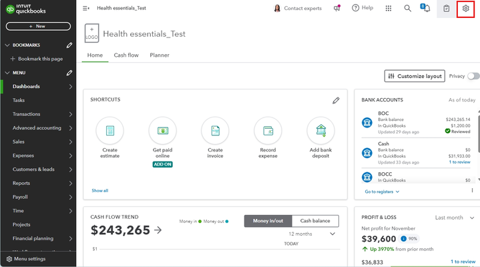Click the Record expense shortcut icon

click(268, 131)
